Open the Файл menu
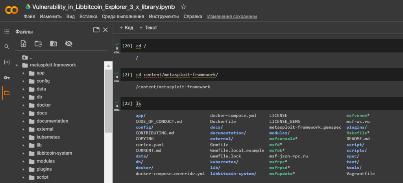Screen dimensions: 403x183 (29, 17)
